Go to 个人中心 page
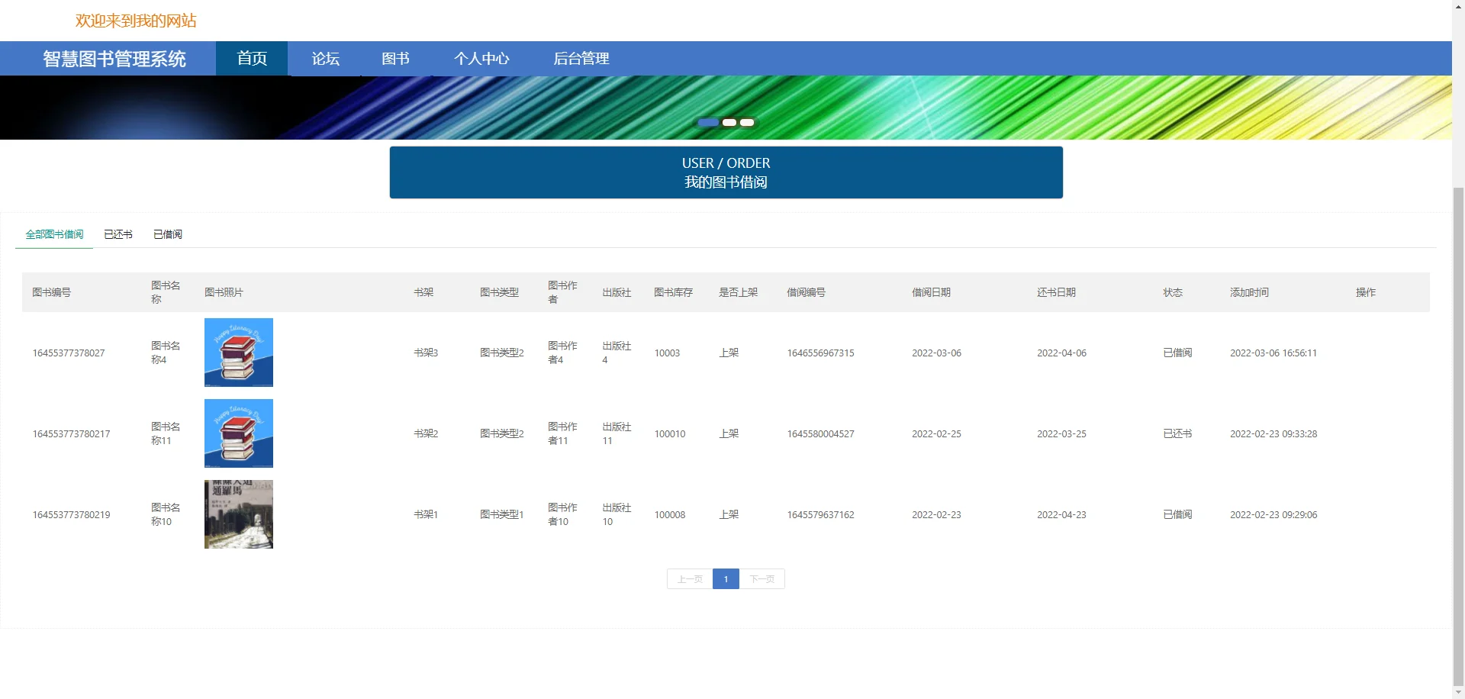This screenshot has width=1465, height=699. click(x=482, y=59)
